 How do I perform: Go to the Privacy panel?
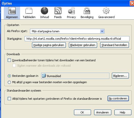tap(71, 13)
